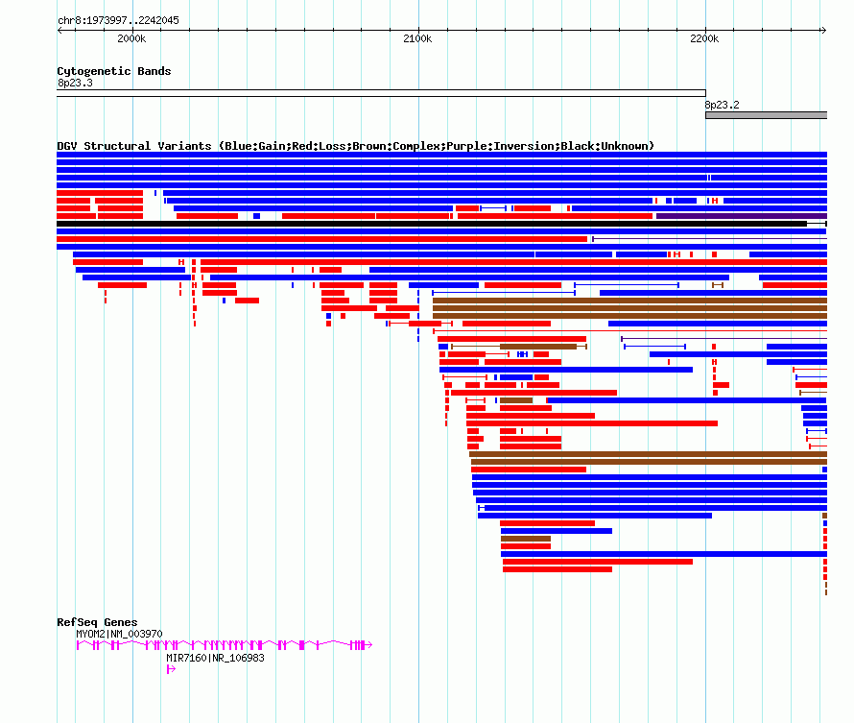Screen dimensions: 854x723
Task: Click the topmost blue gain bar
Action: tap(441, 155)
